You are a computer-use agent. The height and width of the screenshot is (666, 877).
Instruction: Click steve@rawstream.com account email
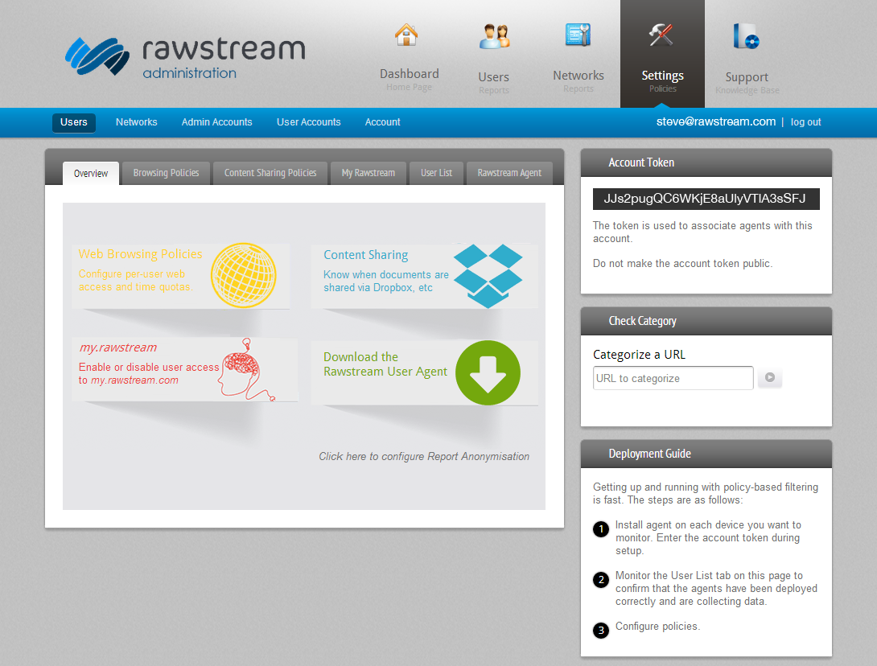(716, 122)
